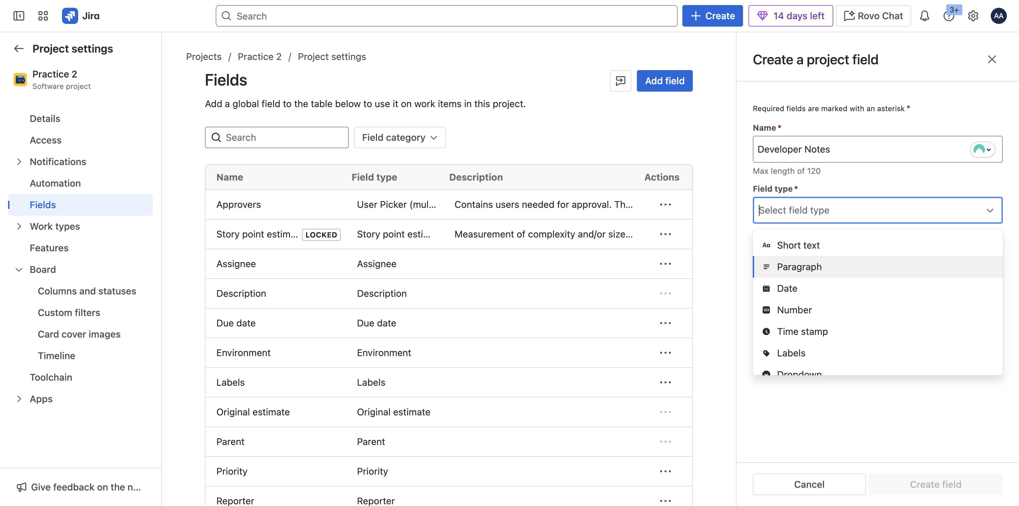Click the Select field type dropdown
This screenshot has width=1019, height=506.
click(877, 210)
